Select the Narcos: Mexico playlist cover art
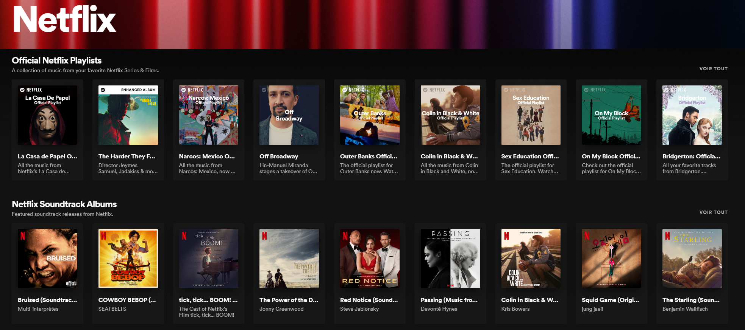Viewport: 745px width, 330px height. coord(209,115)
